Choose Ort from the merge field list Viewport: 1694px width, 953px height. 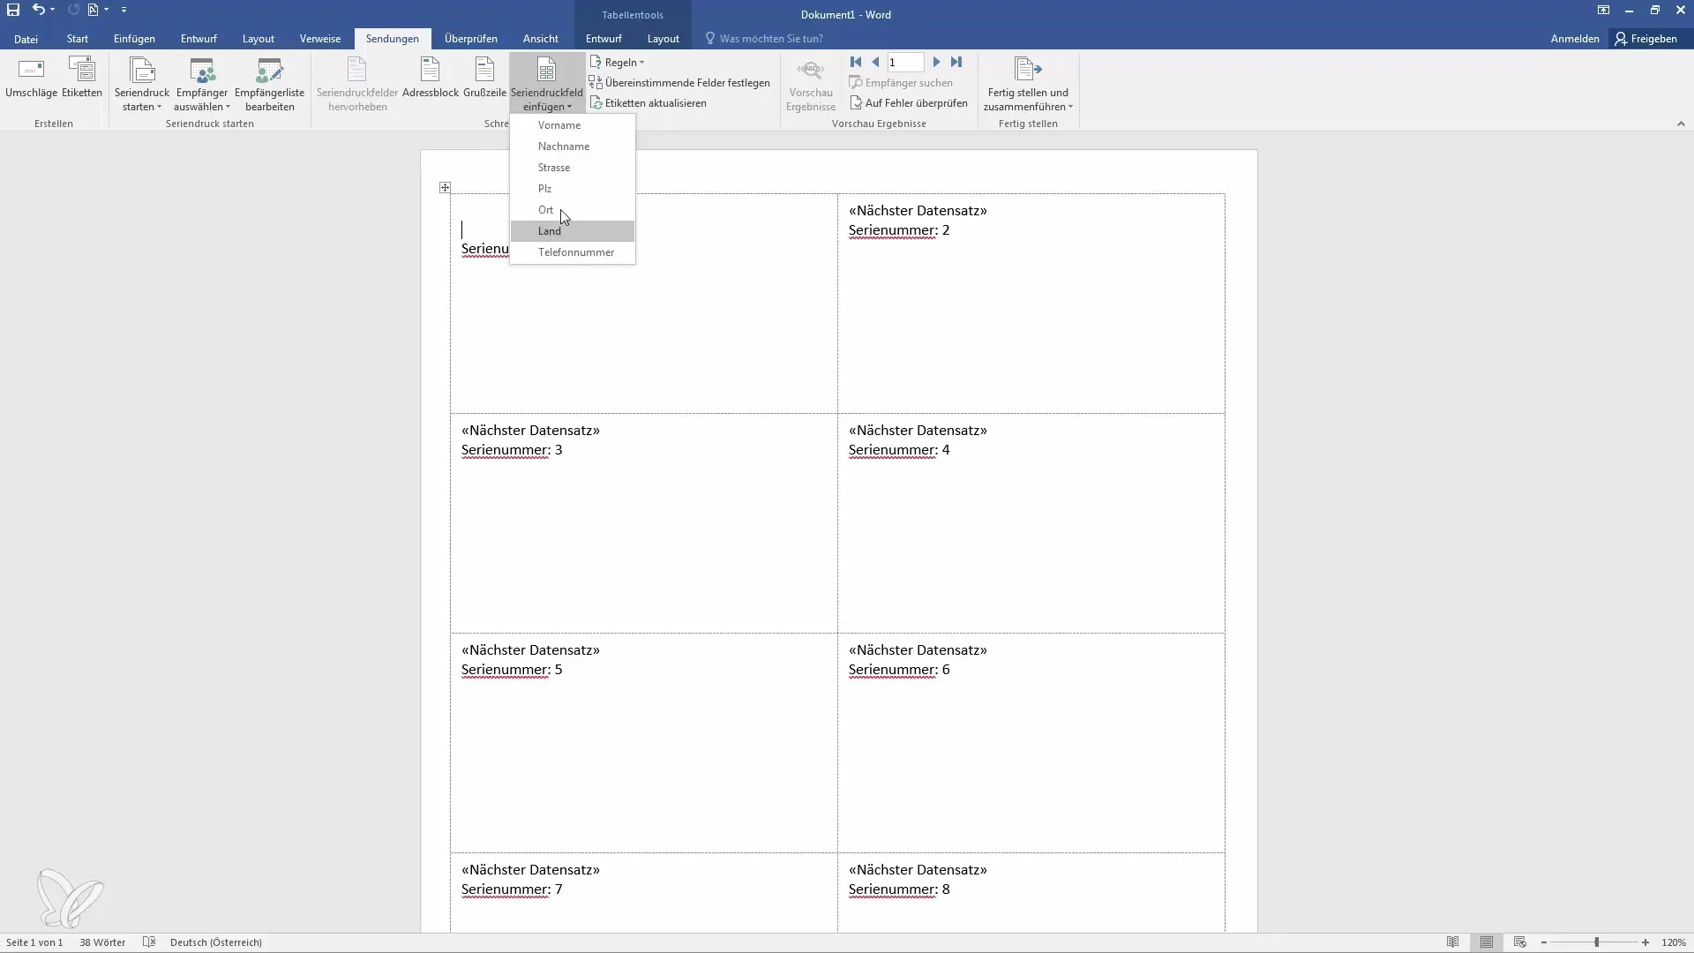click(x=573, y=210)
